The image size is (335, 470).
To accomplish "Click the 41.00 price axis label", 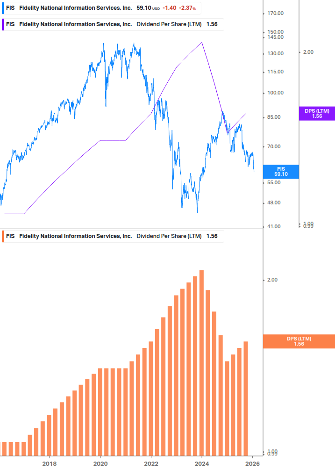I will coord(274,227).
